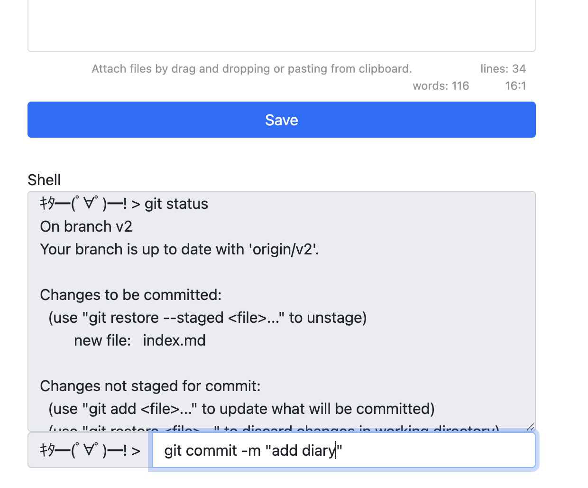Focus the shell command input field
The width and height of the screenshot is (588, 488).
coord(343,450)
